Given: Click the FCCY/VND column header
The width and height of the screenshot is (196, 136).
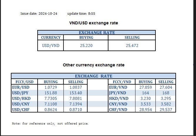Looking at the screenshot, I should point(122,82).
